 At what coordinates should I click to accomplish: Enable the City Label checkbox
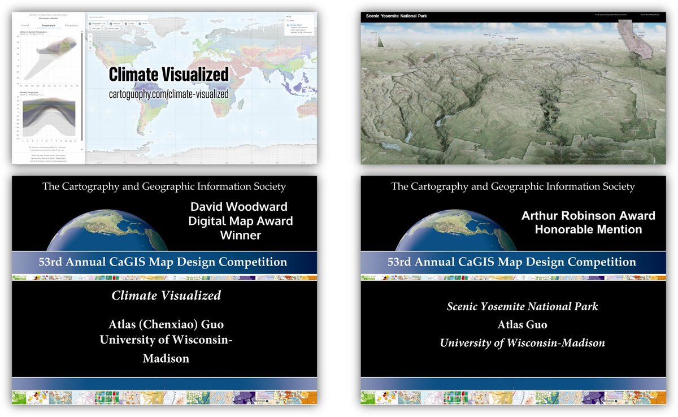tap(90, 29)
